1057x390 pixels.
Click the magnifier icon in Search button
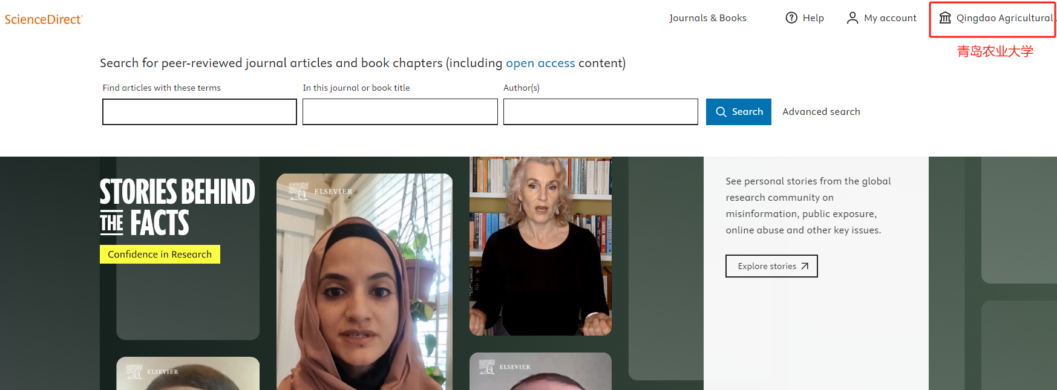click(721, 112)
